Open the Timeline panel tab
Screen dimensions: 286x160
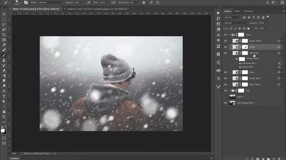(x=14, y=158)
